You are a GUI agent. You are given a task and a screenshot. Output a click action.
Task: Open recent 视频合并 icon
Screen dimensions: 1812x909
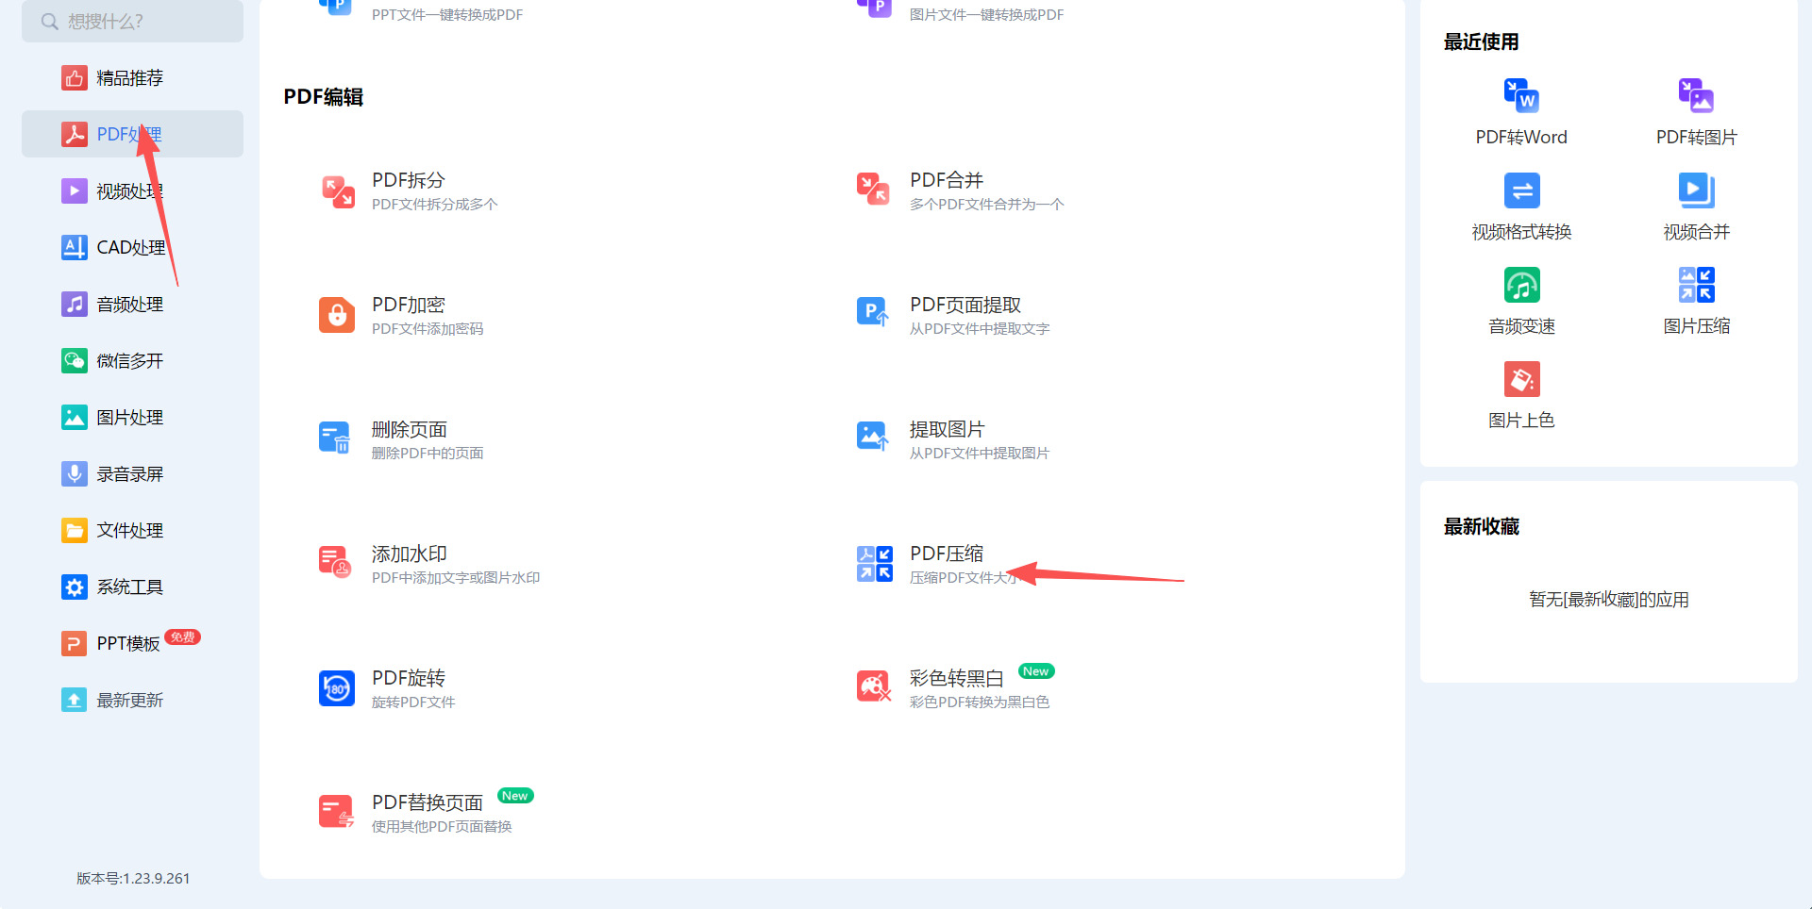point(1696,190)
